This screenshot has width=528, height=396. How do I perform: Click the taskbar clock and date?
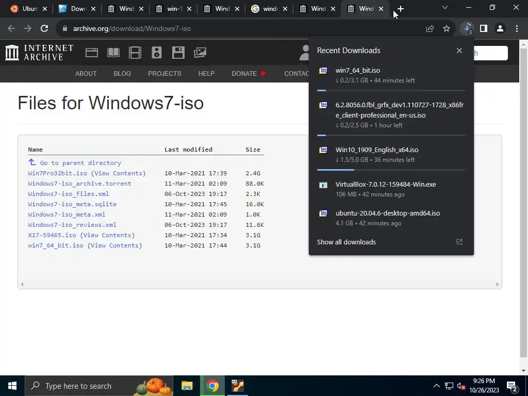tap(484, 386)
